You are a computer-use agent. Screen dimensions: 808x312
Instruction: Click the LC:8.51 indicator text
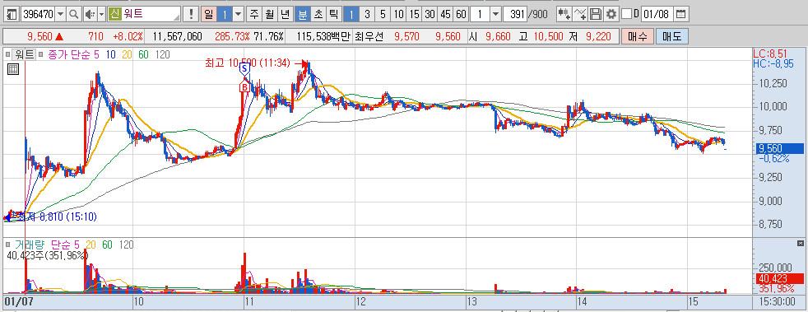[x=770, y=54]
